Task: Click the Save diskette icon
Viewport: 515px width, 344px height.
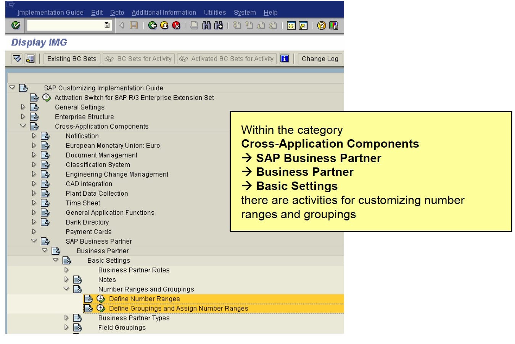Action: tap(134, 26)
